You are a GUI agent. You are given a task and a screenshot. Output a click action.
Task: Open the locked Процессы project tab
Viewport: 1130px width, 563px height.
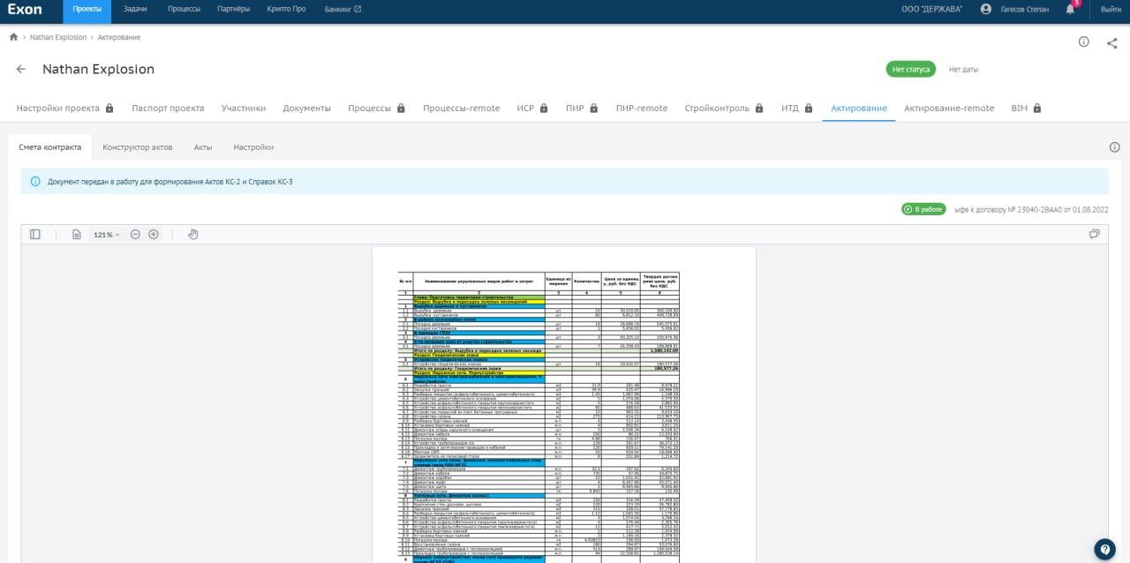pos(377,109)
